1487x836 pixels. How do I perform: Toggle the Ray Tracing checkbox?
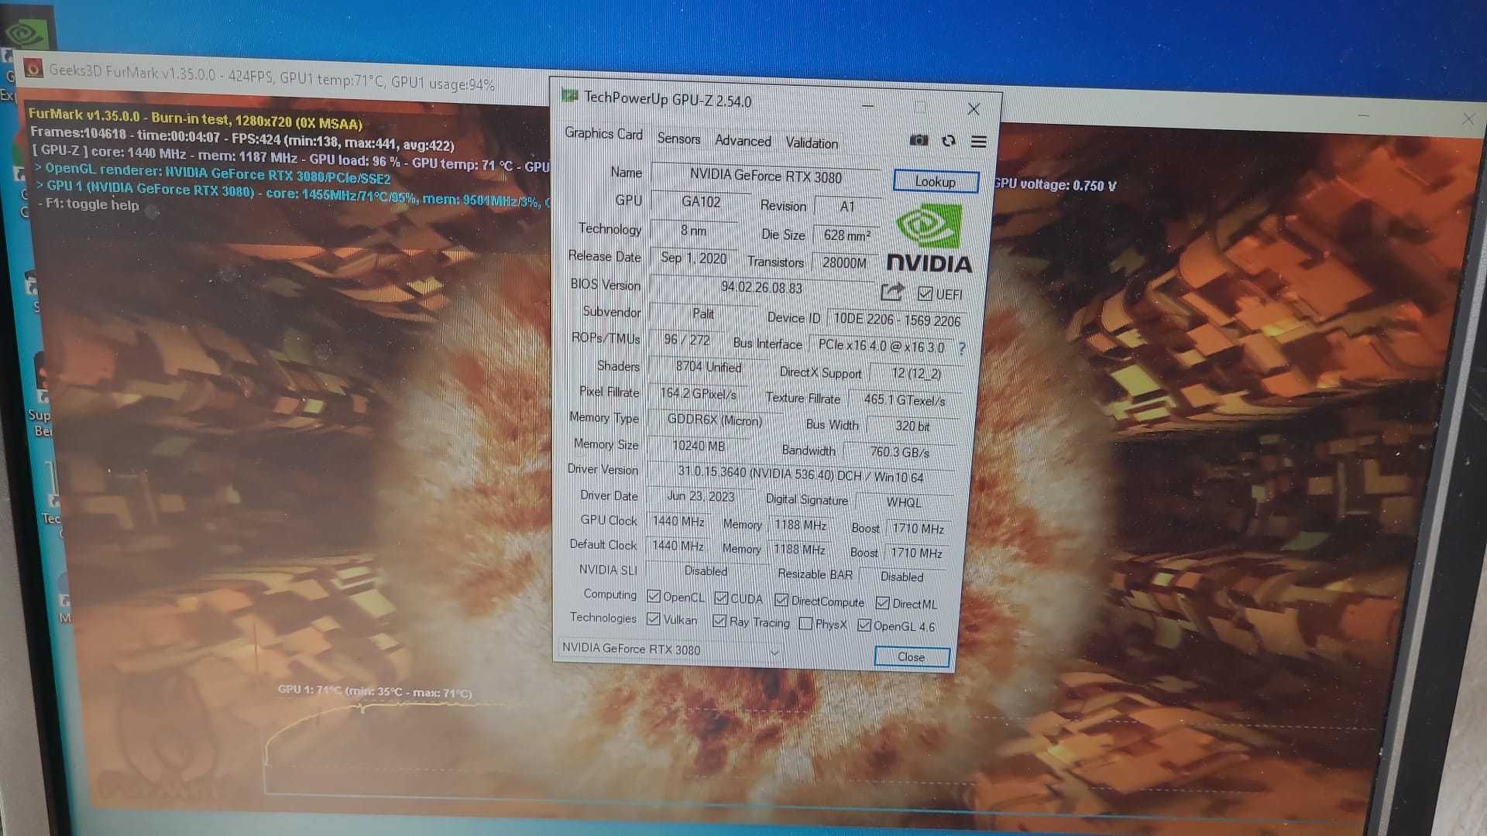tap(719, 621)
